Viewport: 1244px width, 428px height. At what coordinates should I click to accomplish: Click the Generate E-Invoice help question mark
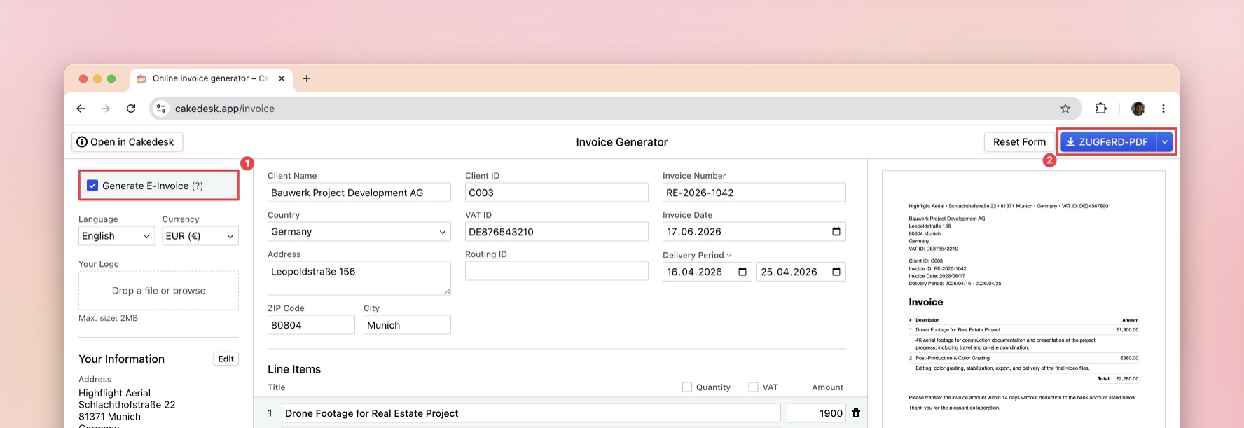198,186
